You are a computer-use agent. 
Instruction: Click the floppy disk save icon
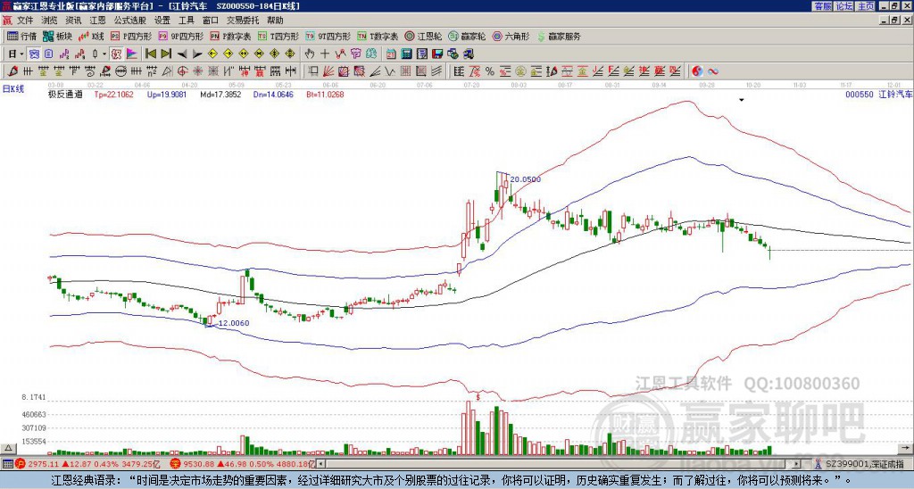[437, 54]
